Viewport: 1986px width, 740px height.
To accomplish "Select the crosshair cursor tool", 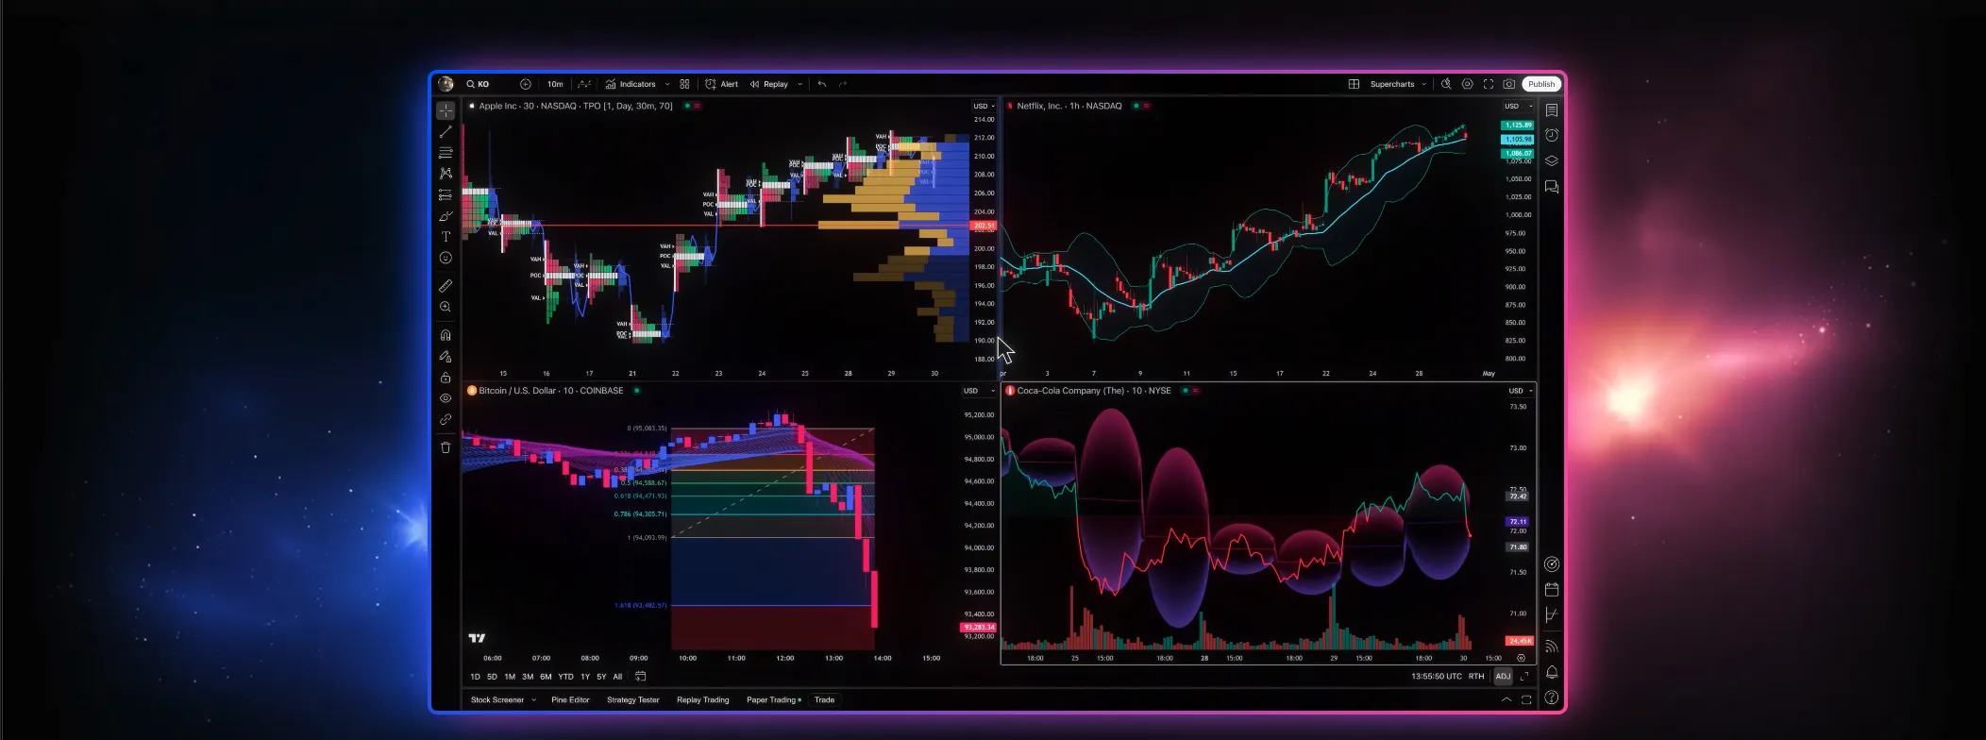I will click(446, 110).
